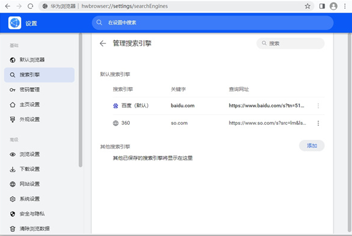The width and height of the screenshot is (352, 236).
Task: Click the 其他搜索引擎 section heading
Action: tap(115, 147)
